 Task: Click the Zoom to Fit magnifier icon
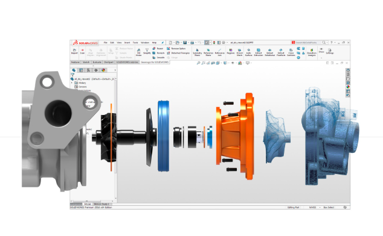pyautogui.click(x=198, y=63)
